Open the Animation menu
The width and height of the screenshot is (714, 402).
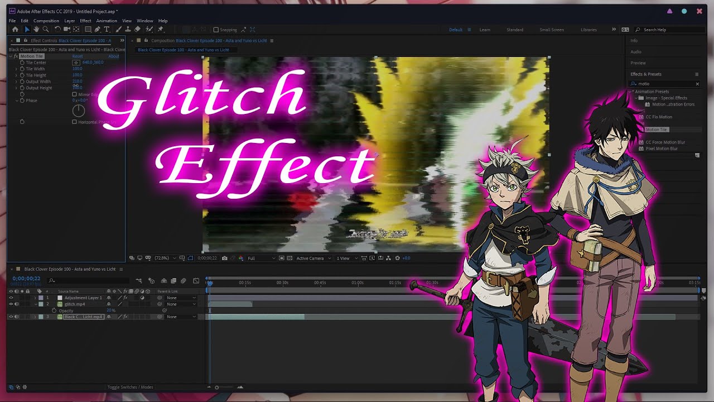(107, 21)
